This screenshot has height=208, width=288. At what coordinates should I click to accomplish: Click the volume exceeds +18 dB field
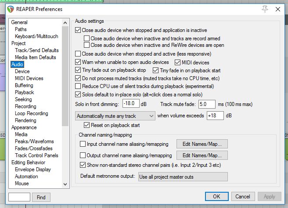(x=215, y=116)
